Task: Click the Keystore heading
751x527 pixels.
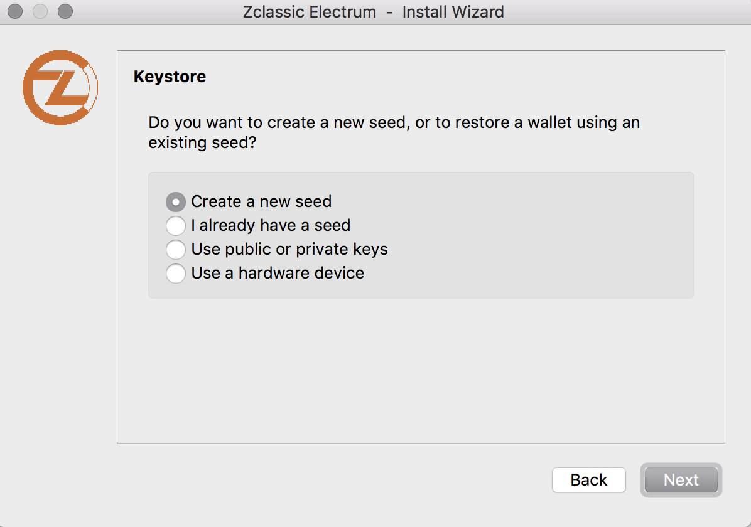Action: click(x=170, y=77)
